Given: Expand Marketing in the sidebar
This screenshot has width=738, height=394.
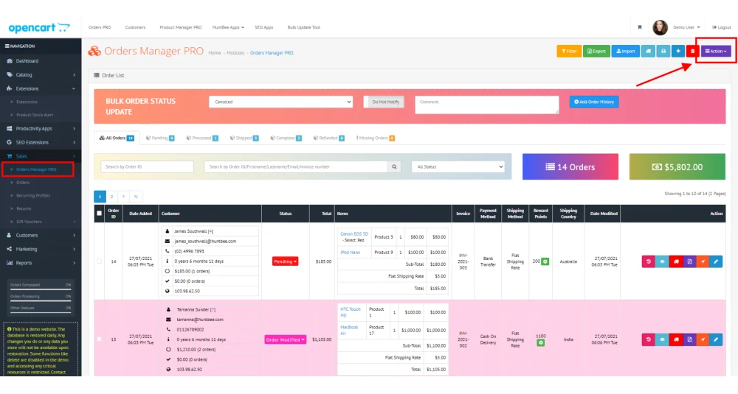Looking at the screenshot, I should tap(41, 250).
